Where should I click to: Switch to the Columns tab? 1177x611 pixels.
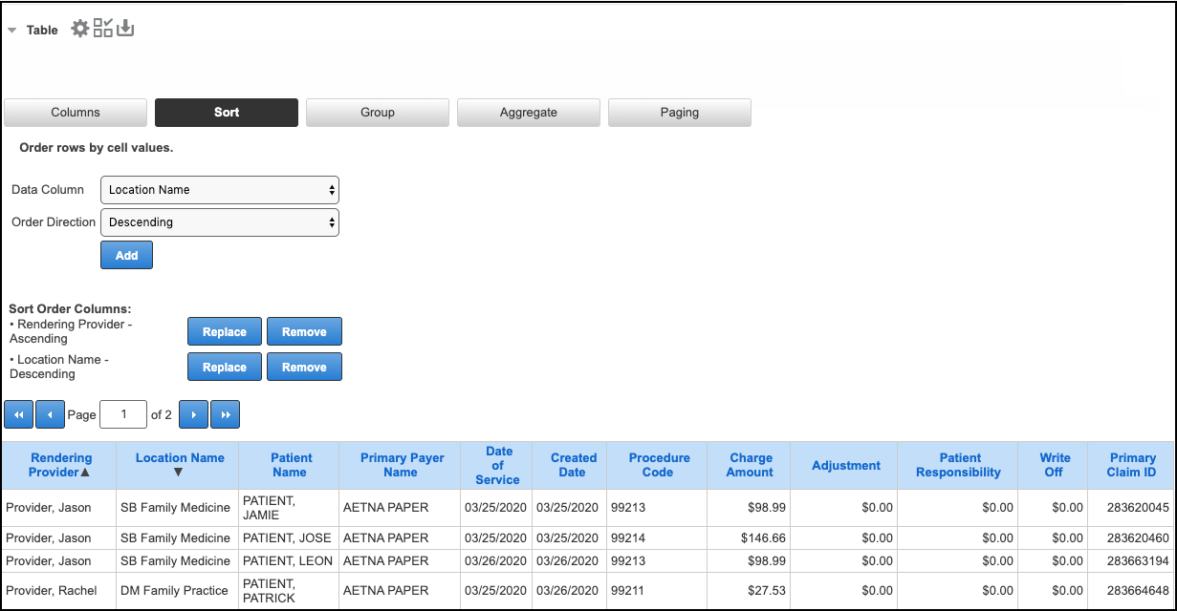(76, 113)
